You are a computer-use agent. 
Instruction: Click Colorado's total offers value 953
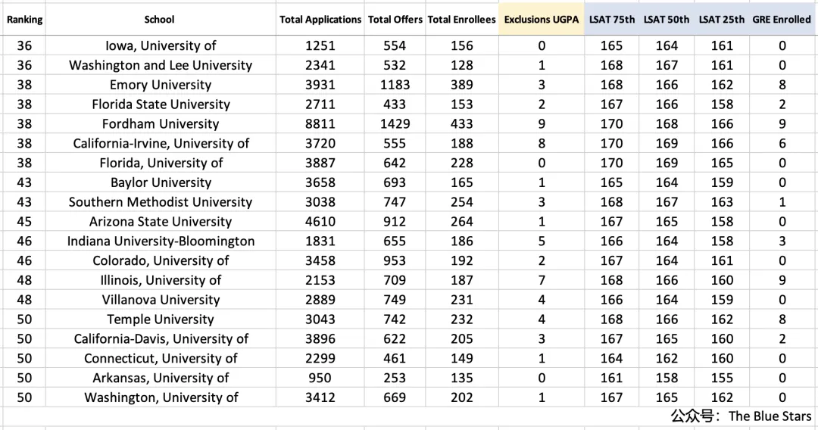coord(395,260)
